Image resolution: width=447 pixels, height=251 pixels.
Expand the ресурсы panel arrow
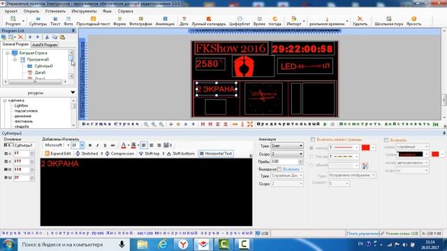click(x=73, y=93)
